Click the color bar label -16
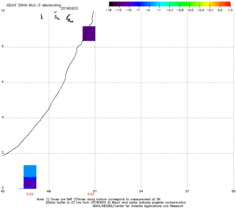Image resolution: width=236 pixels, height=208 pixels. pos(108,10)
